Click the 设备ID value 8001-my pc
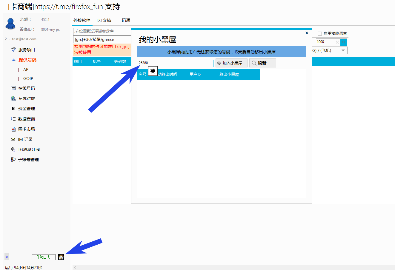 point(50,30)
